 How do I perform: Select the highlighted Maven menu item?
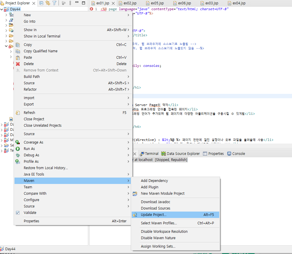click(x=73, y=181)
